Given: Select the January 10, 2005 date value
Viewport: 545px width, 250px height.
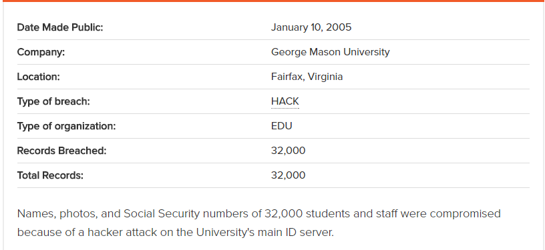Looking at the screenshot, I should 311,27.
